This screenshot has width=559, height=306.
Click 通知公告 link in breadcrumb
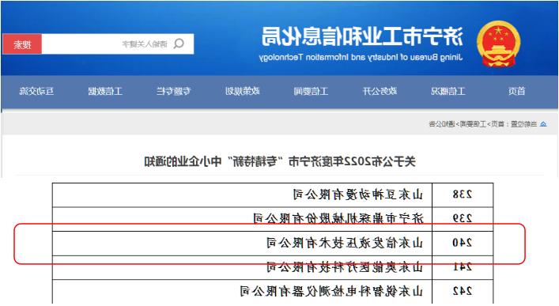coord(442,124)
